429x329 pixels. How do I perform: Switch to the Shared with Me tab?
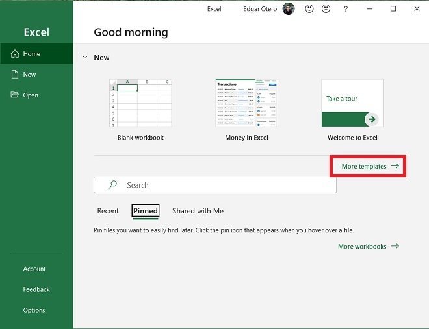pyautogui.click(x=198, y=211)
